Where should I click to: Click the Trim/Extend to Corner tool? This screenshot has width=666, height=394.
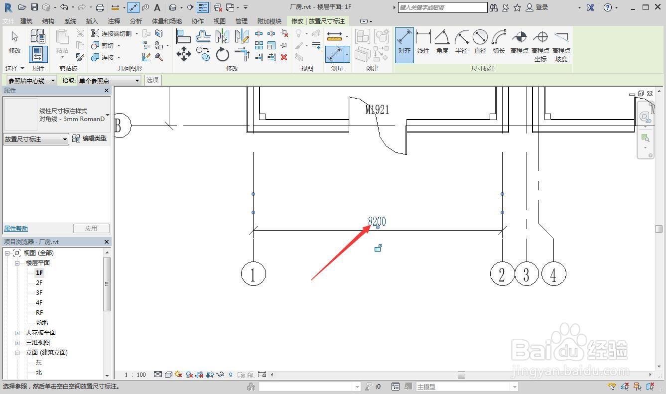(242, 54)
